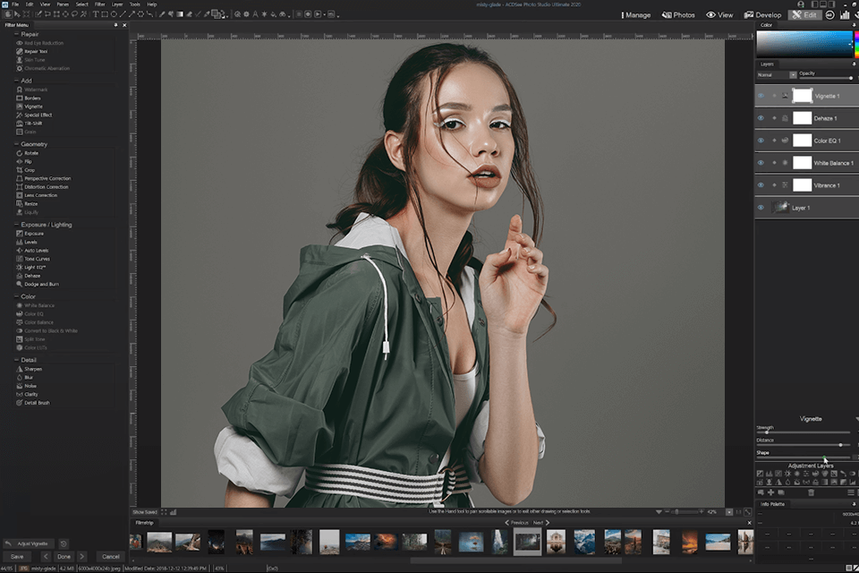859x573 pixels.
Task: Hide the Dehaze 1 layer
Action: [x=760, y=117]
